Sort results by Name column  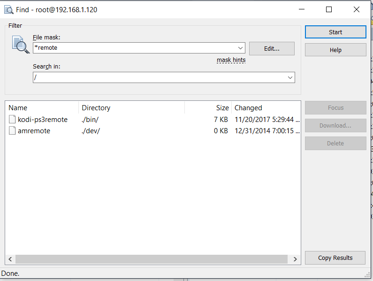tap(41, 108)
